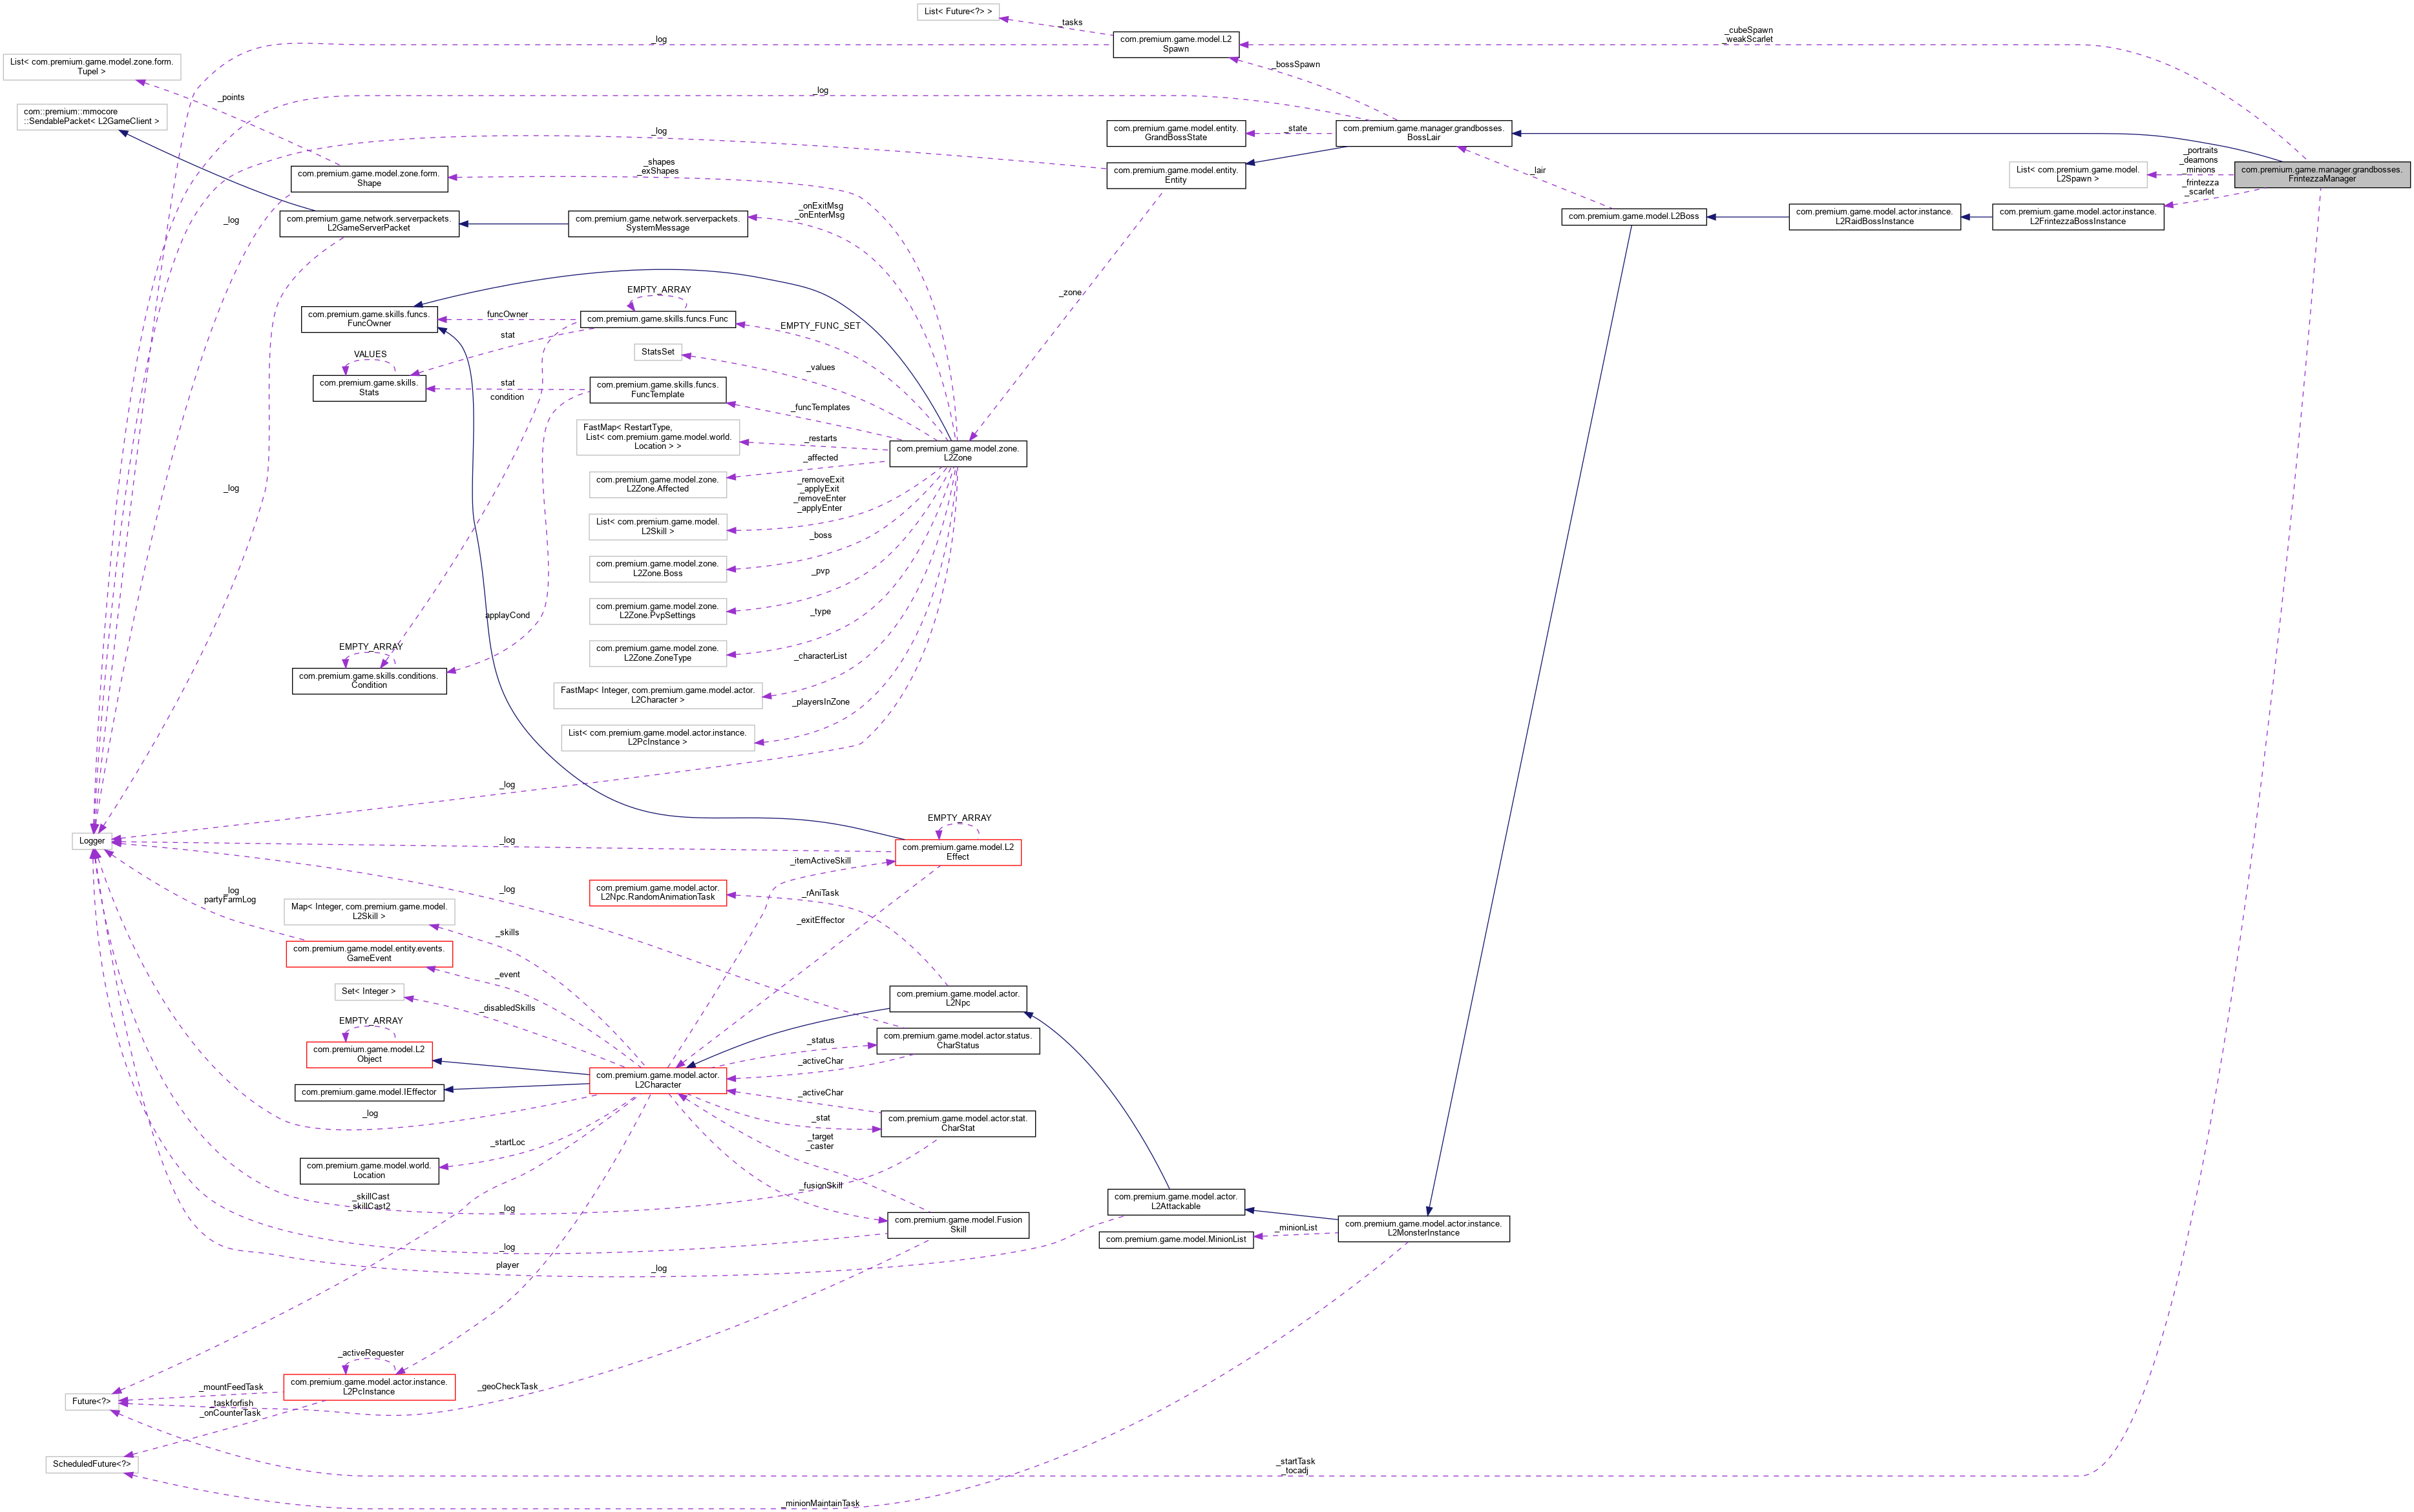The width and height of the screenshot is (2414, 1512).
Task: Click the L2Spawn class node
Action: (1175, 44)
